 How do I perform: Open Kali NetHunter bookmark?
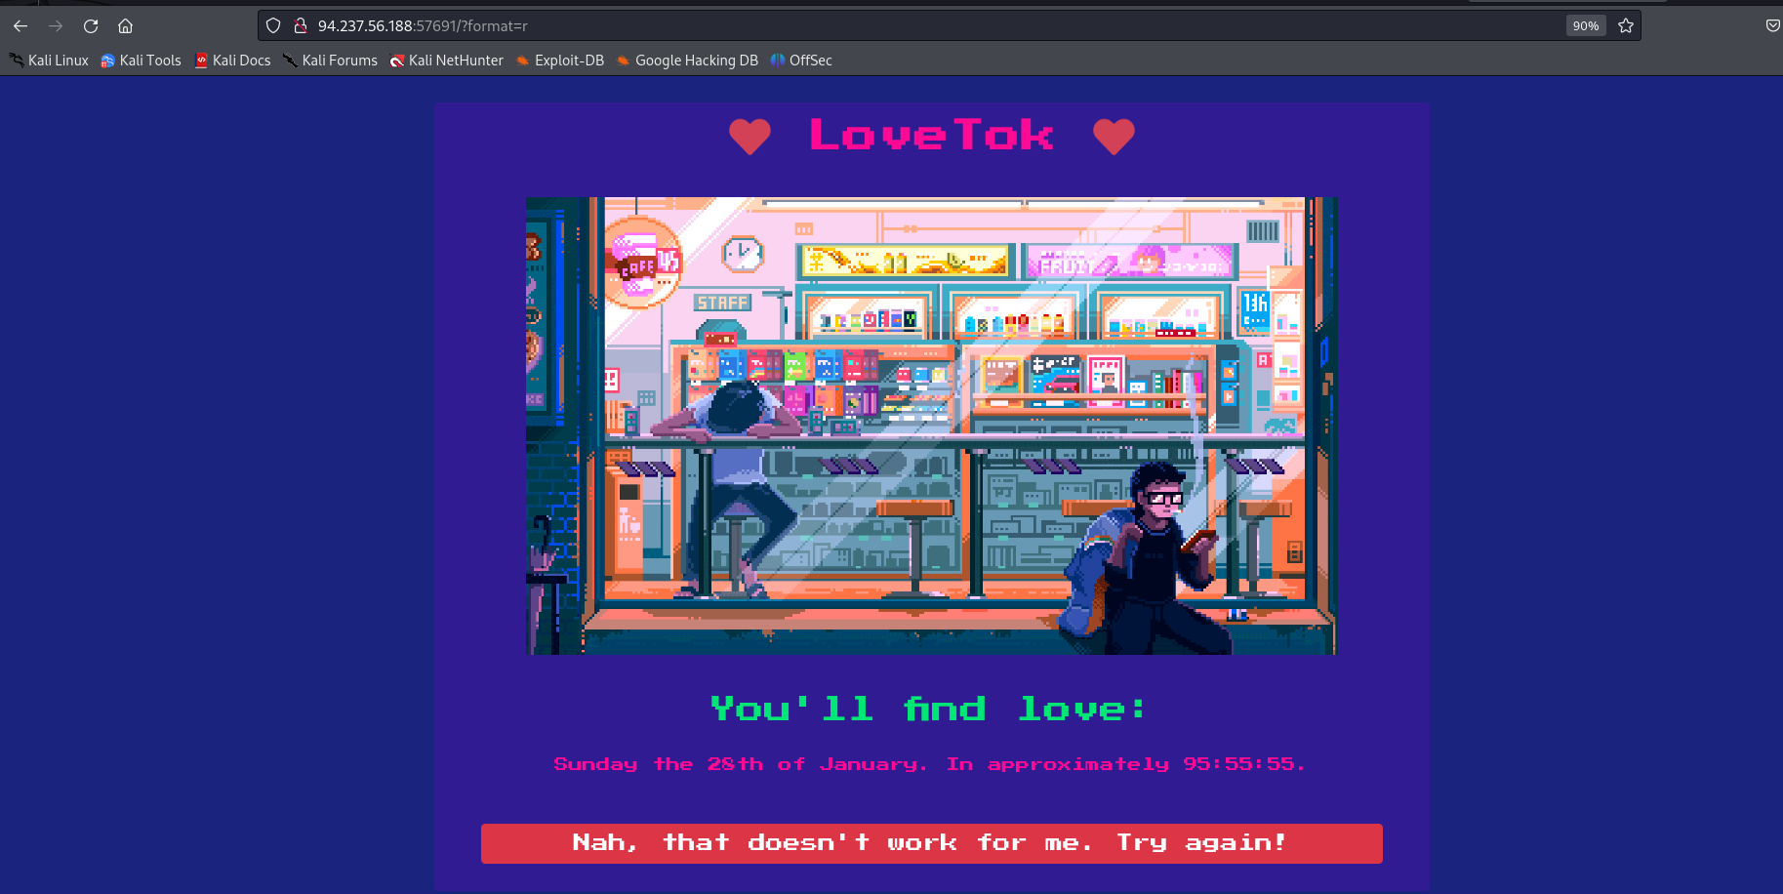(x=447, y=61)
